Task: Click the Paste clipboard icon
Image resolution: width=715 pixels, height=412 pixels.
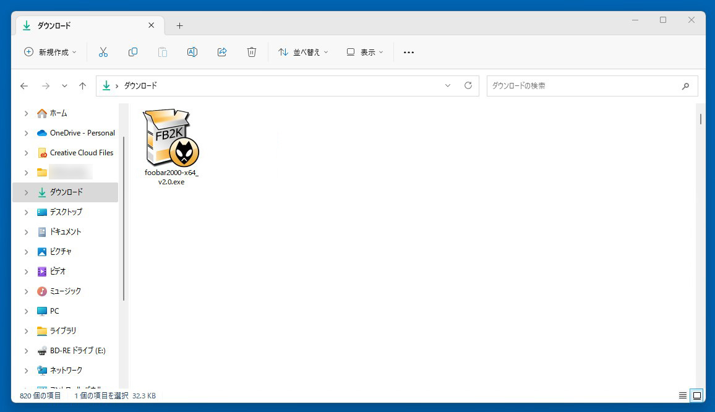Action: click(x=162, y=52)
